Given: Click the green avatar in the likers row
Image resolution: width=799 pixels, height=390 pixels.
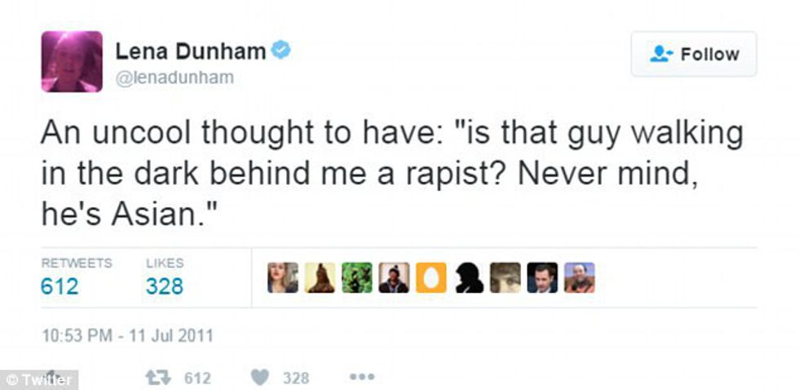Looking at the screenshot, I should [x=356, y=277].
